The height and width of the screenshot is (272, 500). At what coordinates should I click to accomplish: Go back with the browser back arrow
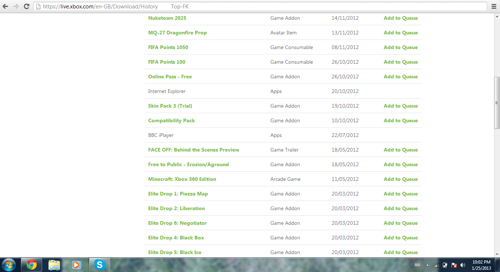6,6
